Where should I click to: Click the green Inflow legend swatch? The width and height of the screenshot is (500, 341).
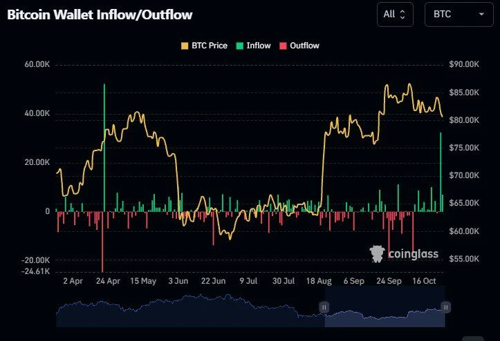click(x=239, y=46)
